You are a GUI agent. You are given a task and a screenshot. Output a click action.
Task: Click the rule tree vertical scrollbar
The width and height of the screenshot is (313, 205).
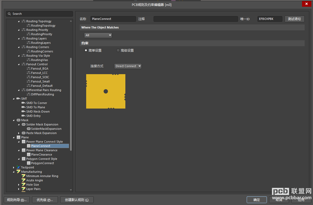[71, 104]
